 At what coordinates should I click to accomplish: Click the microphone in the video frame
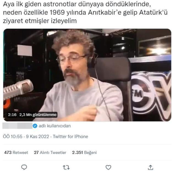18,89
